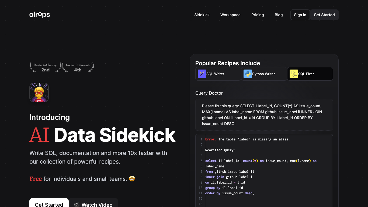Open the Pricing page
This screenshot has height=207, width=368.
point(258,15)
